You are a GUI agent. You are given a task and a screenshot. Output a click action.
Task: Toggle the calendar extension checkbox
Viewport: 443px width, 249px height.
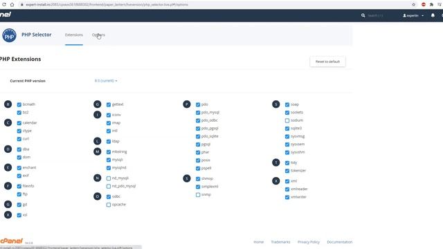coord(19,123)
